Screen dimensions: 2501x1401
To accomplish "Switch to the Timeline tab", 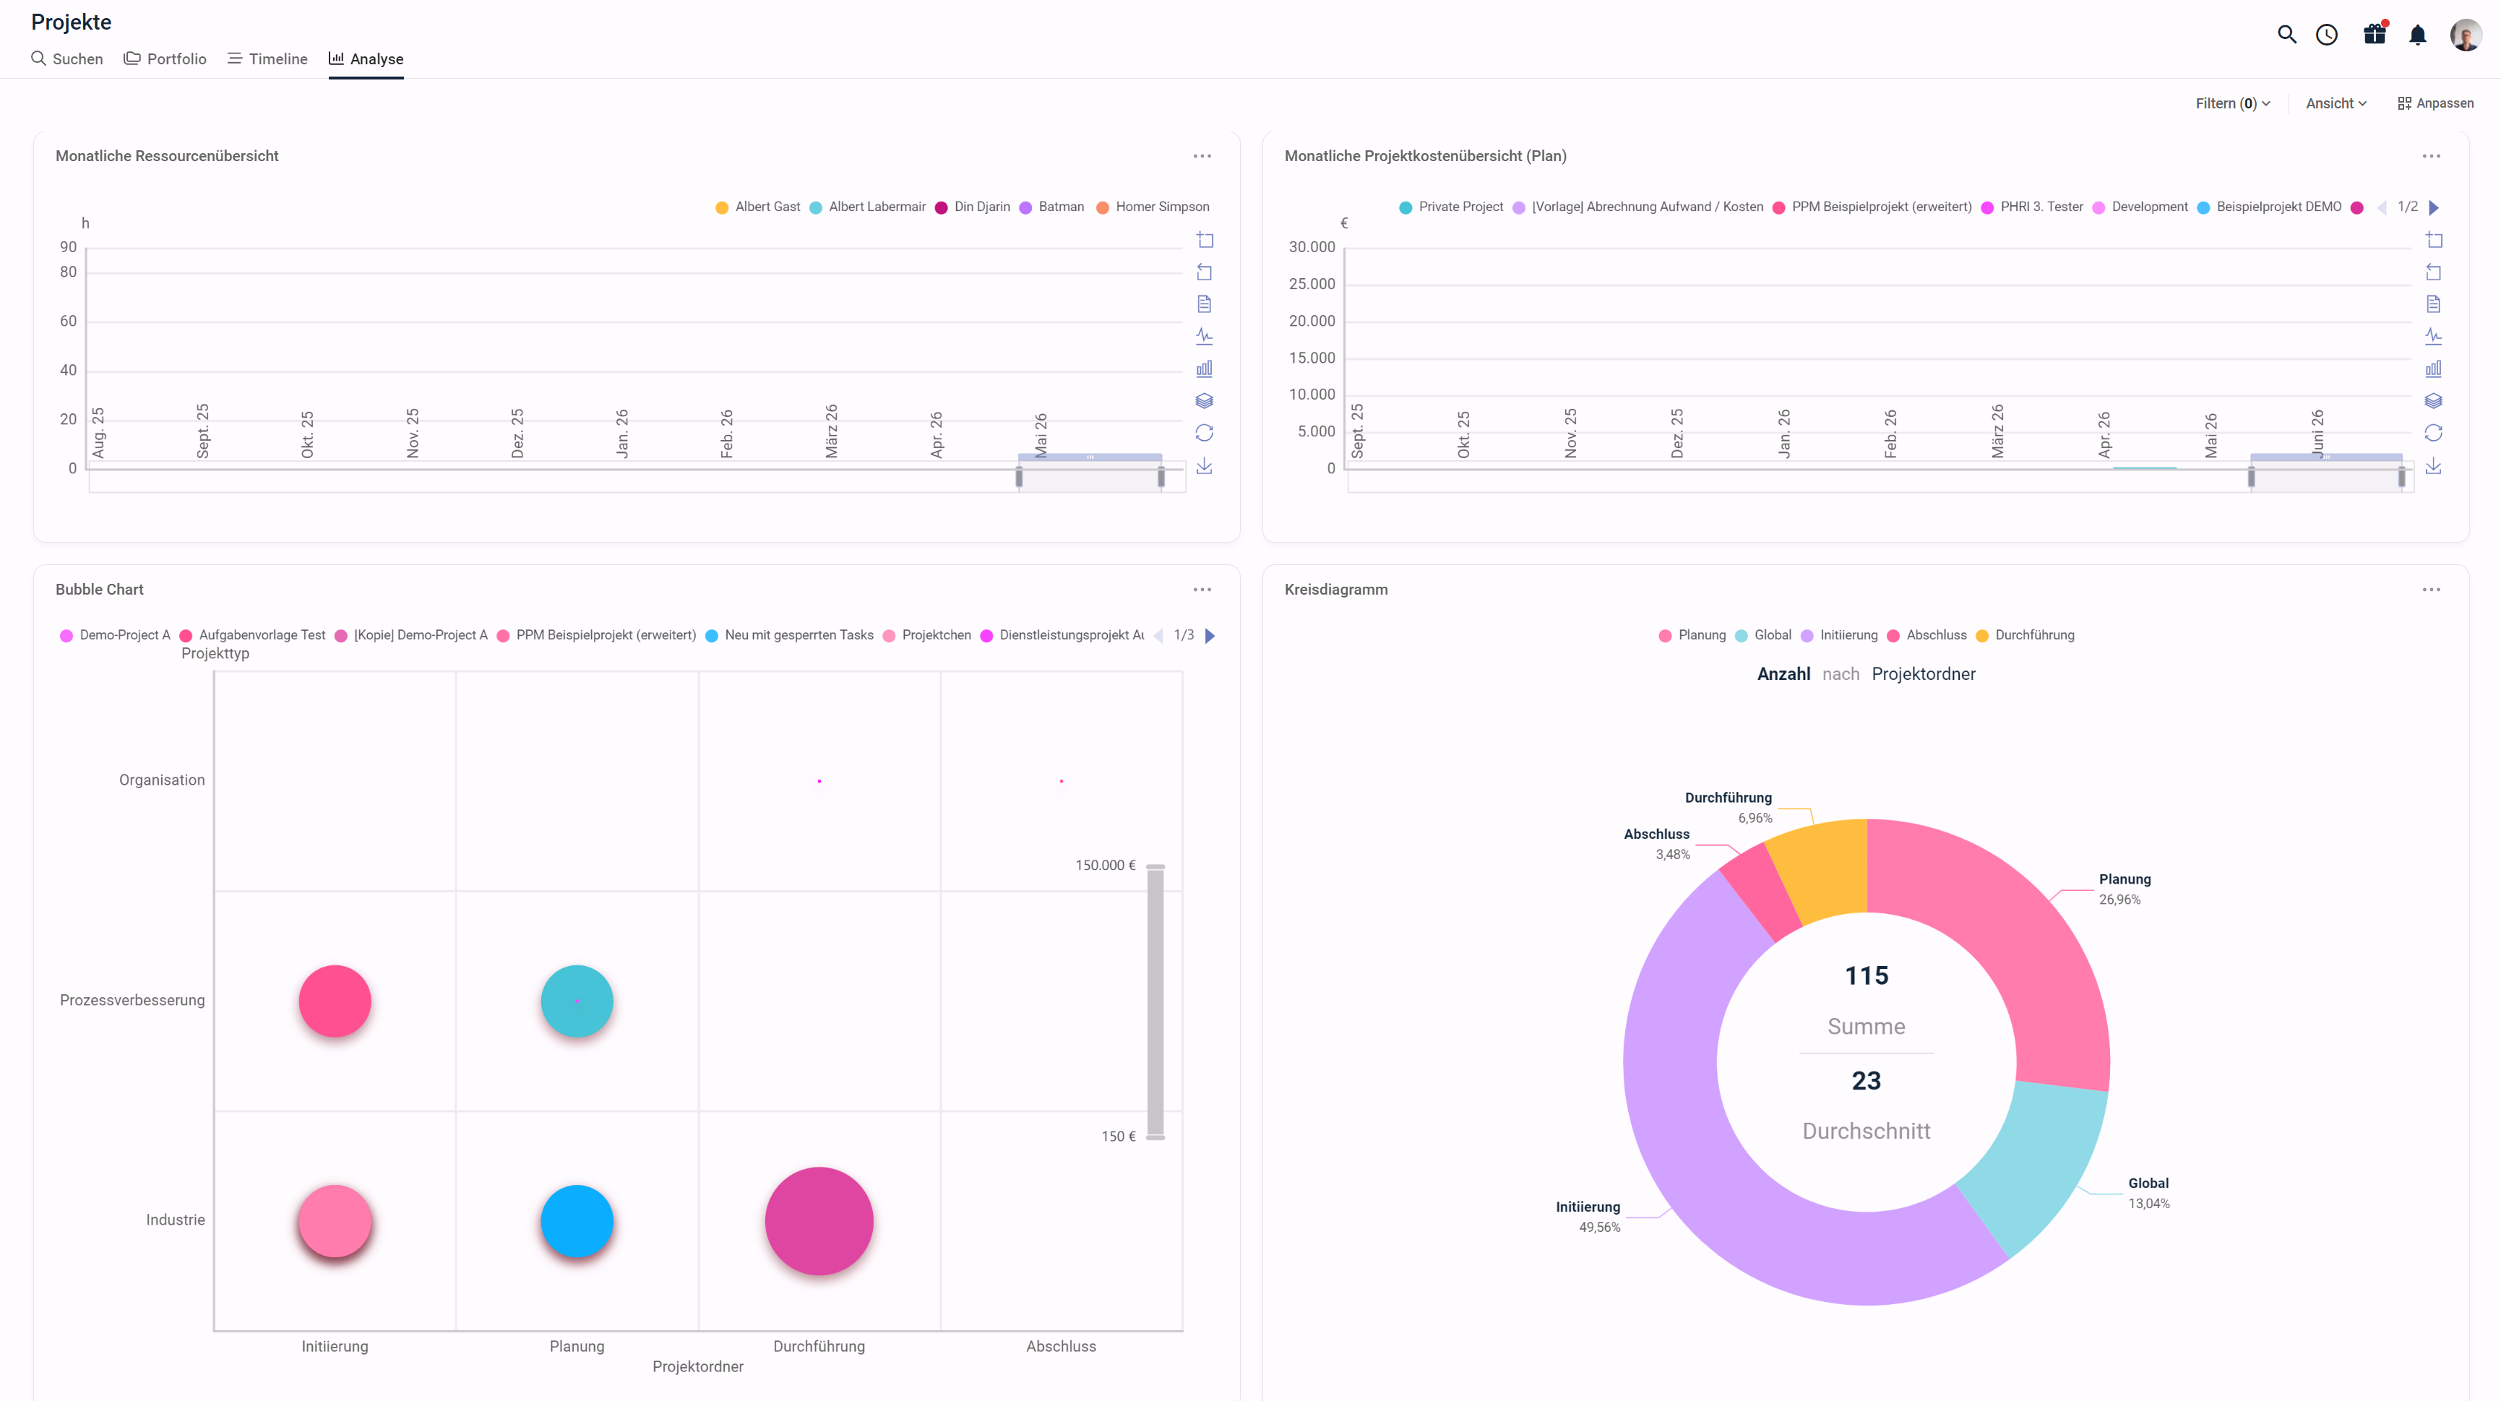I will [x=267, y=59].
